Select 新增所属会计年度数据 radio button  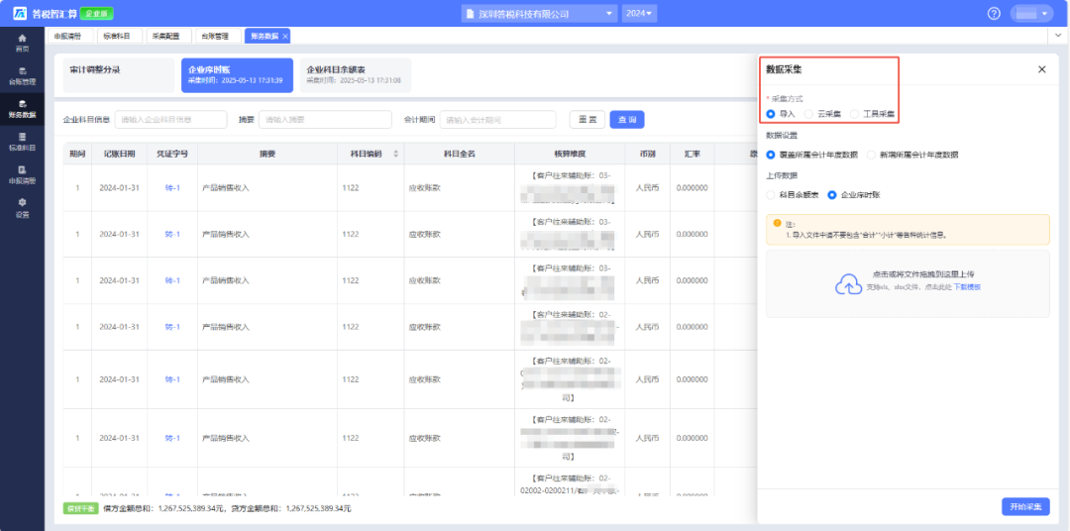click(872, 155)
